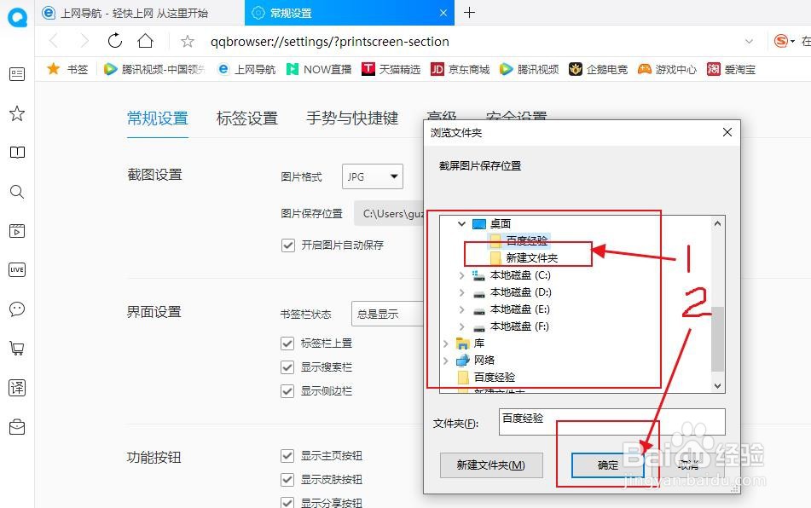Open the chat bubble sidebar icon

17,309
